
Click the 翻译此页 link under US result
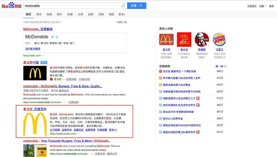pos(64,91)
